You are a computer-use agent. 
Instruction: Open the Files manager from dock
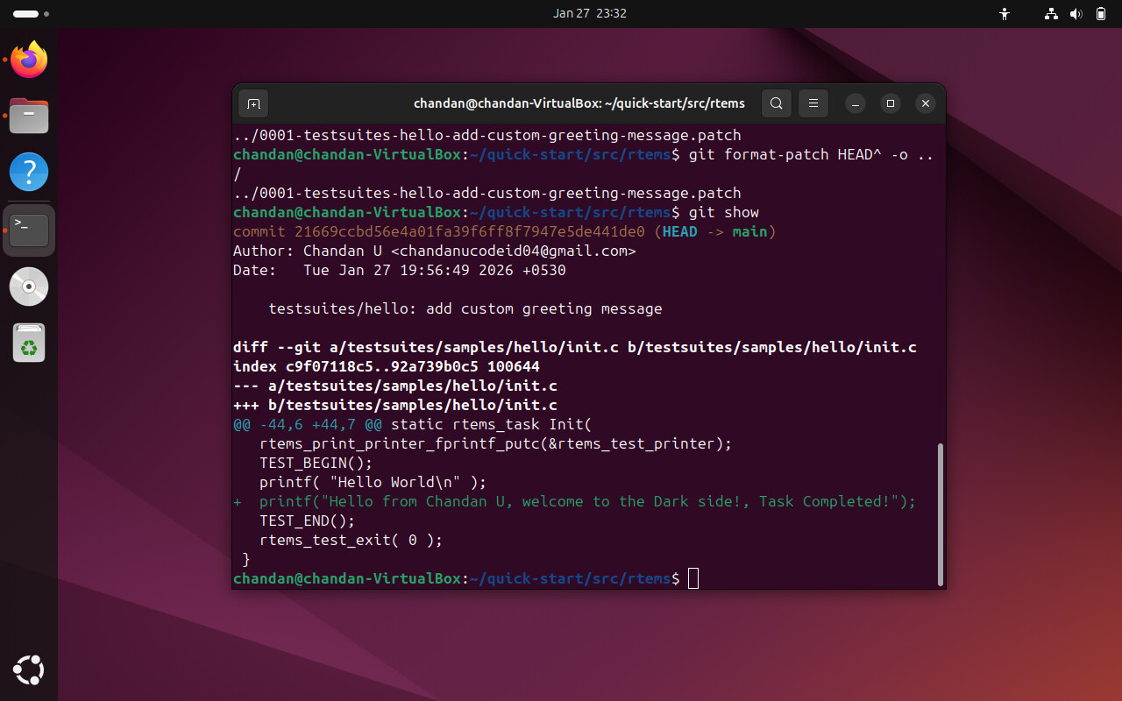tap(29, 116)
